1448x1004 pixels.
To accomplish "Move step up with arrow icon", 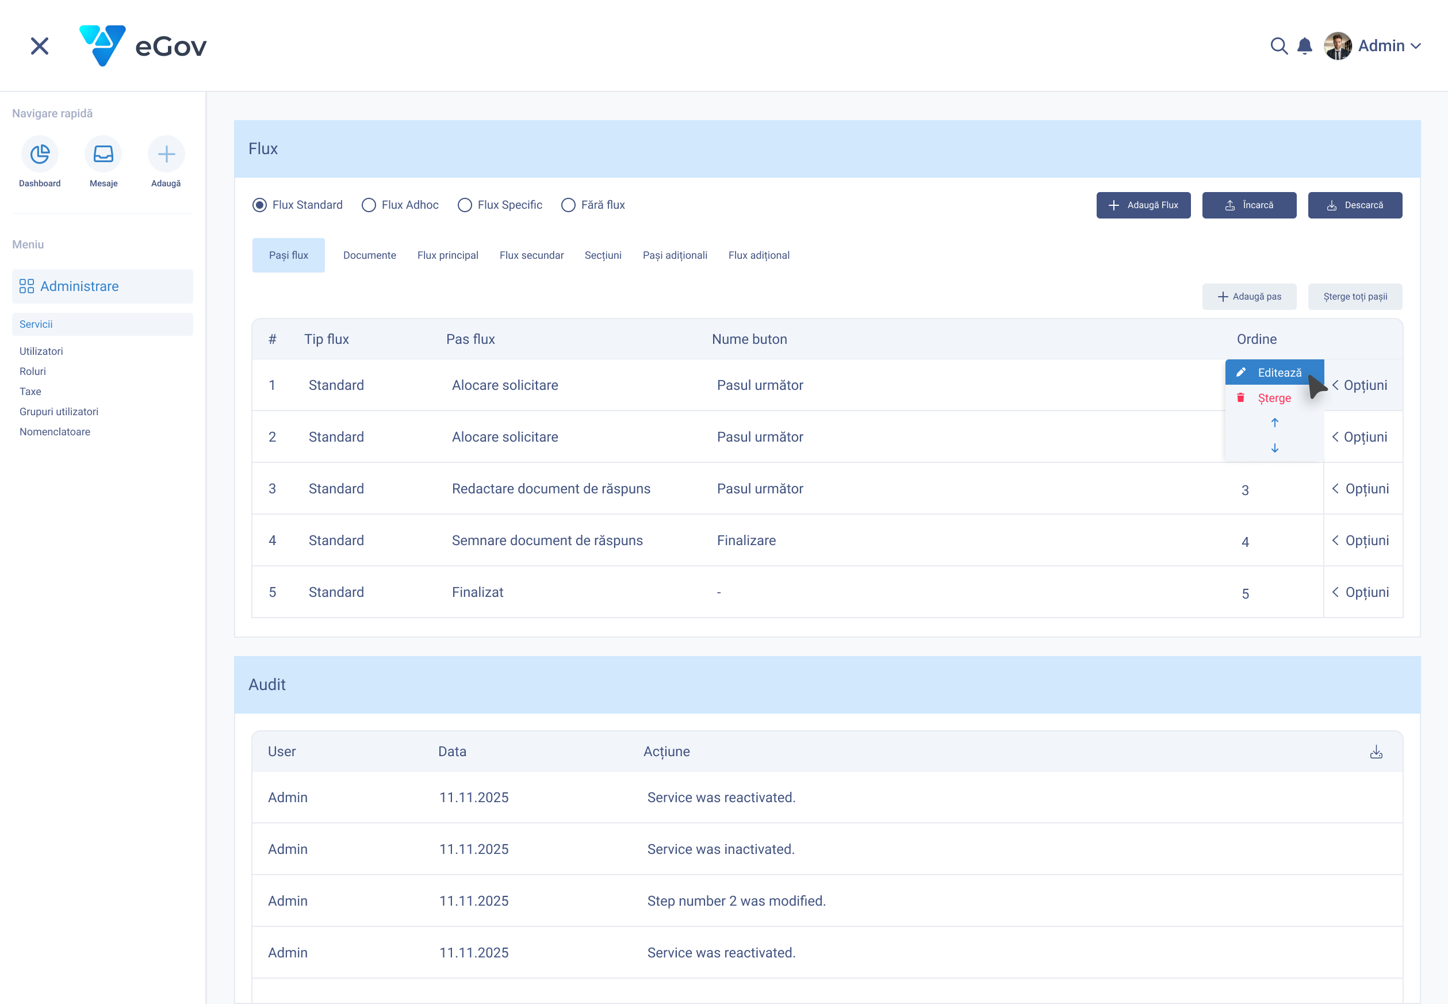I will coord(1274,423).
